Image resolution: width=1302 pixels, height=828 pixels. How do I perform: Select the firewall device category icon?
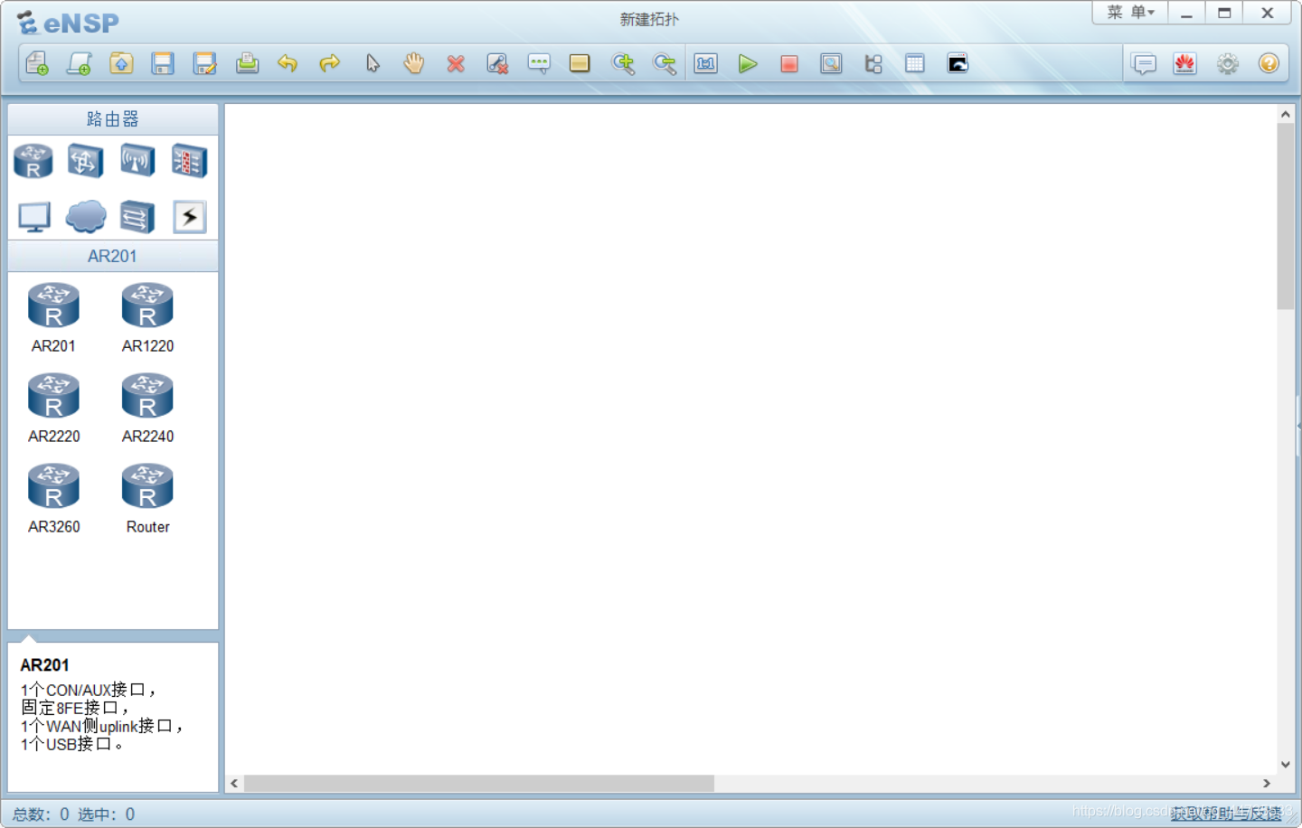click(189, 162)
